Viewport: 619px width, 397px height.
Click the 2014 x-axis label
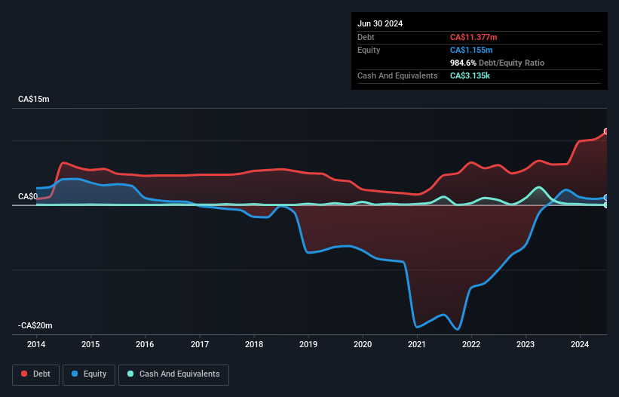(x=36, y=344)
